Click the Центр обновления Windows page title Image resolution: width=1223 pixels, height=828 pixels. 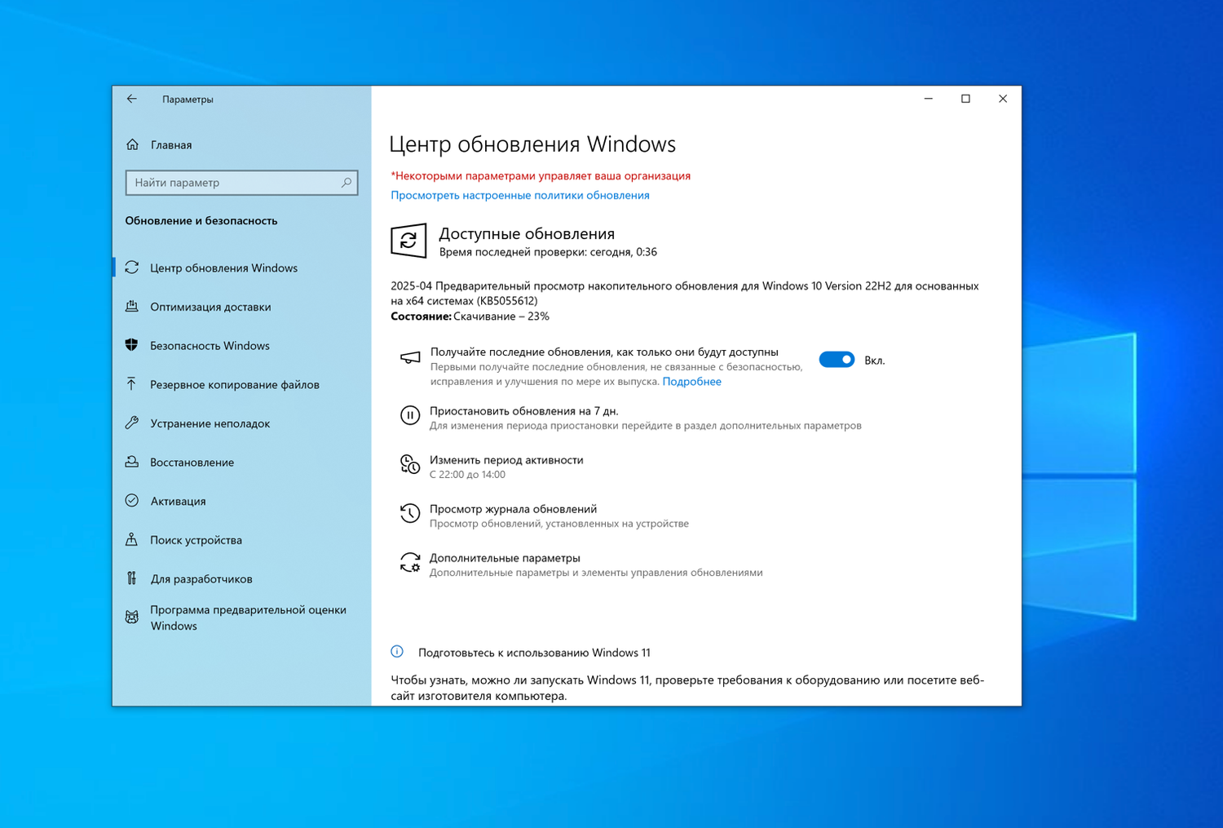pyautogui.click(x=532, y=144)
